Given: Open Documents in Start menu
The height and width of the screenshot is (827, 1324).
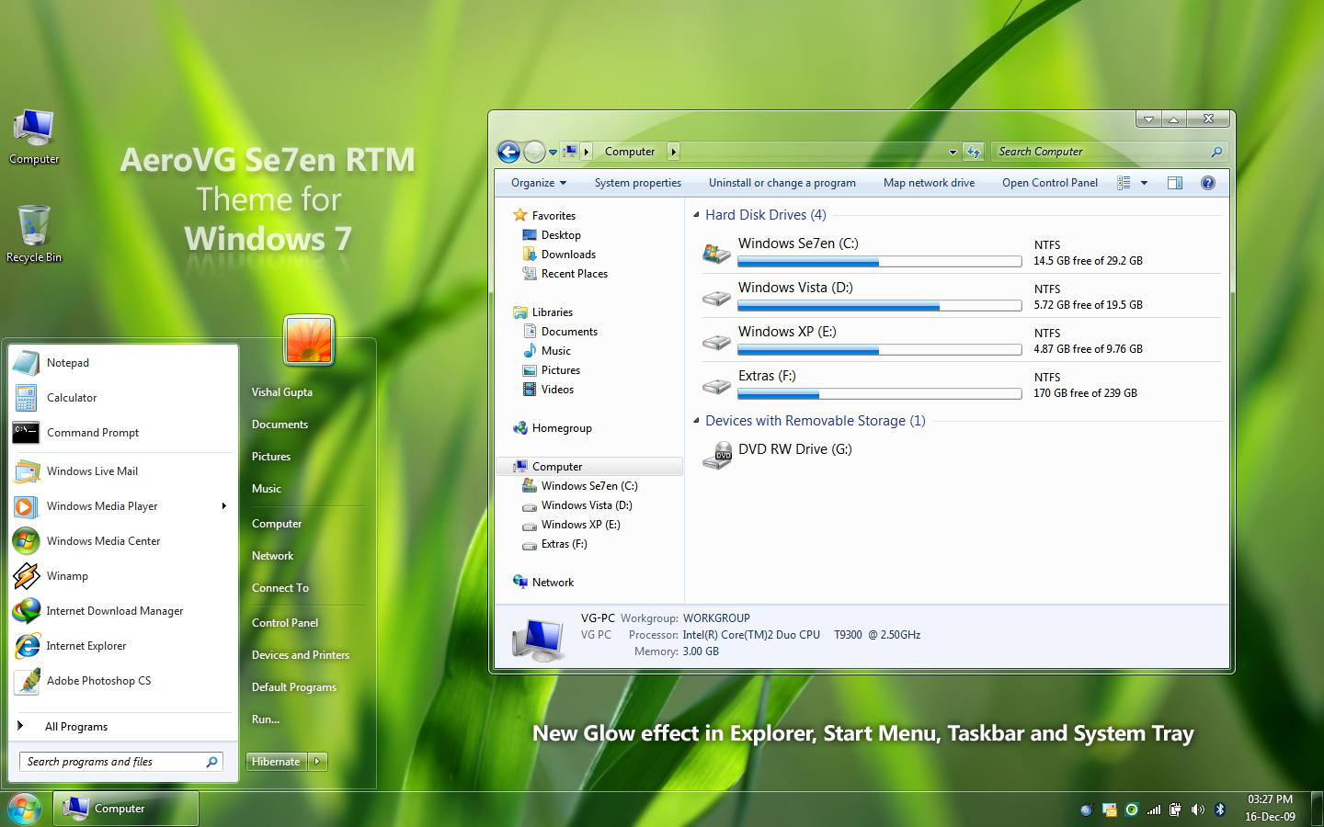Looking at the screenshot, I should pyautogui.click(x=280, y=425).
